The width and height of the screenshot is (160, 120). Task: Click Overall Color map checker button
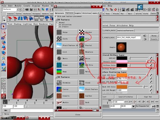coord(151,61)
